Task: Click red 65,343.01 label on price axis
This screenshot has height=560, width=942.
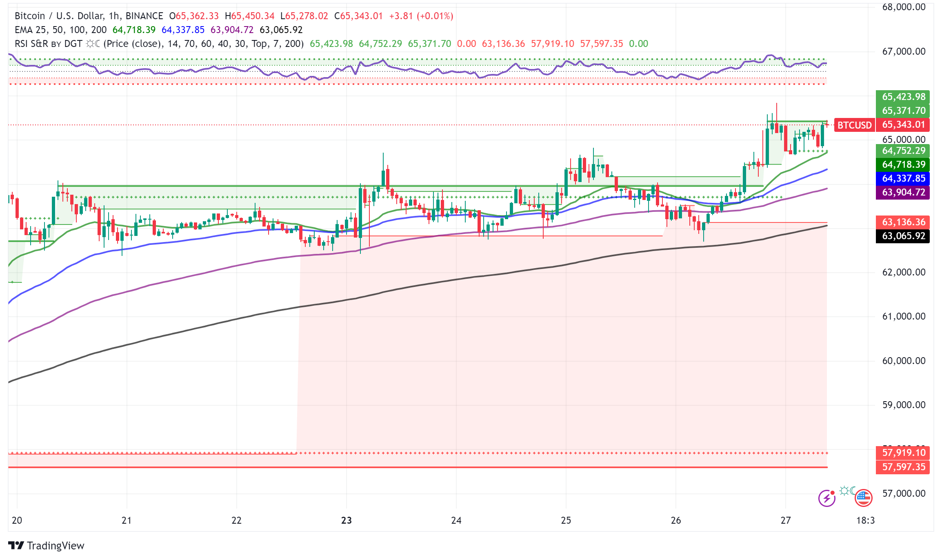Action: click(903, 125)
